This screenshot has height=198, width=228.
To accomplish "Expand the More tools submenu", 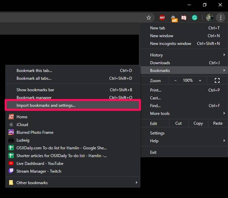I will point(184,113).
